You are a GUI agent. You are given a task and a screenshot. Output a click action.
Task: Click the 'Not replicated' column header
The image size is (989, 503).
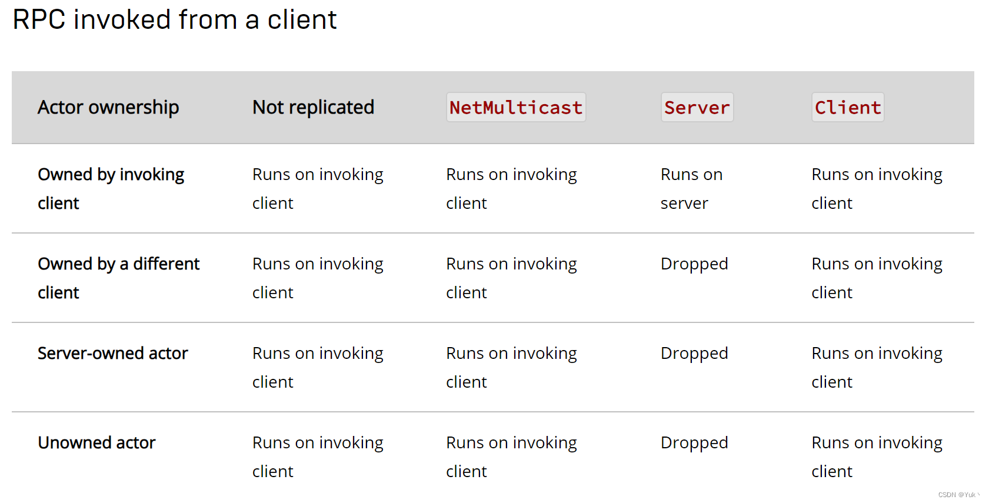313,107
